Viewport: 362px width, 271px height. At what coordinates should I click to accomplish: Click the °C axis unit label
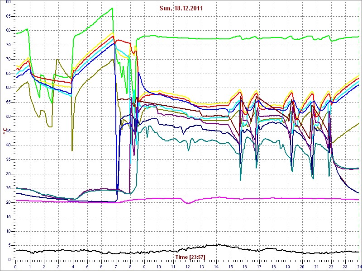[4, 131]
